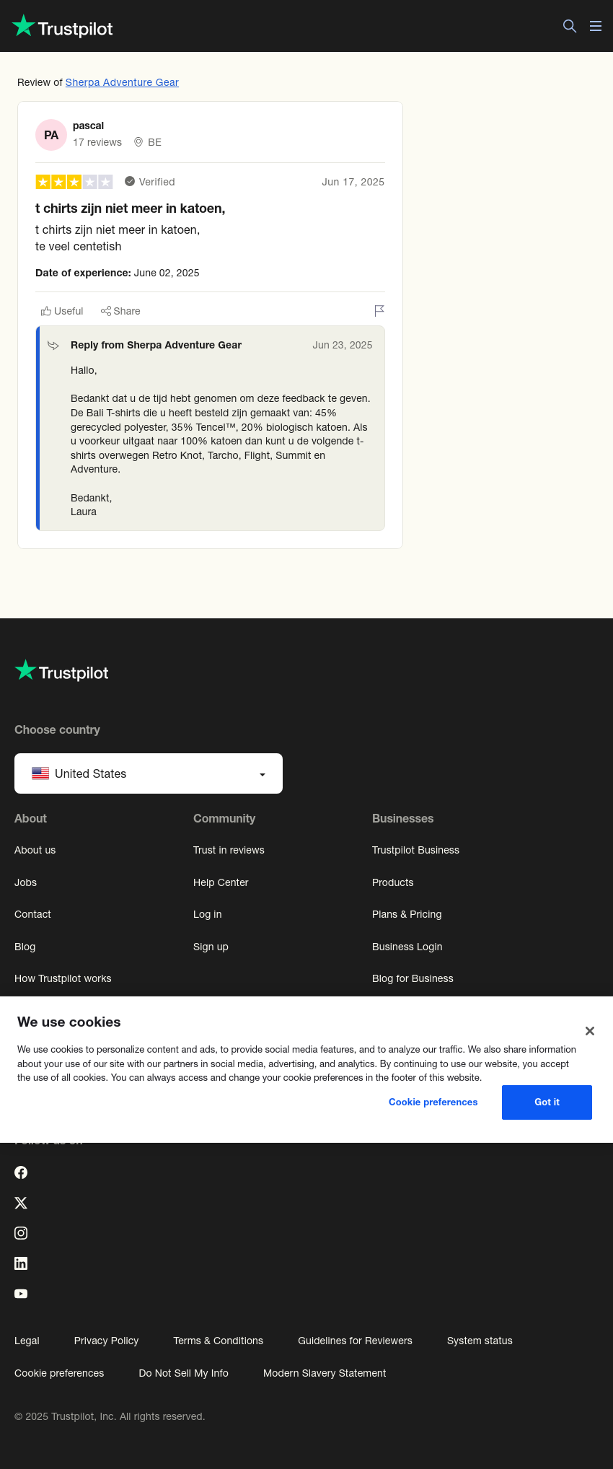
Task: Open the Sherpa Adventure Gear link
Action: coord(122,82)
